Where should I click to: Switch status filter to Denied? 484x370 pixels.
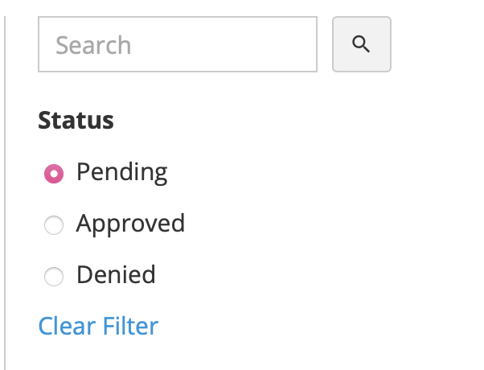click(54, 277)
